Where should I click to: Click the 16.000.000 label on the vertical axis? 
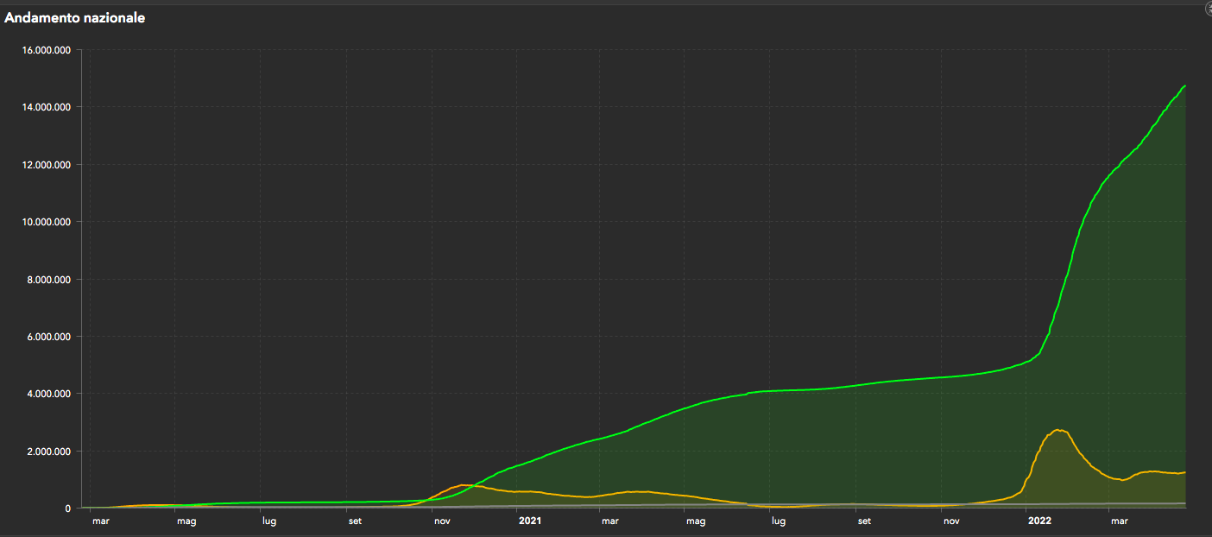coord(44,50)
